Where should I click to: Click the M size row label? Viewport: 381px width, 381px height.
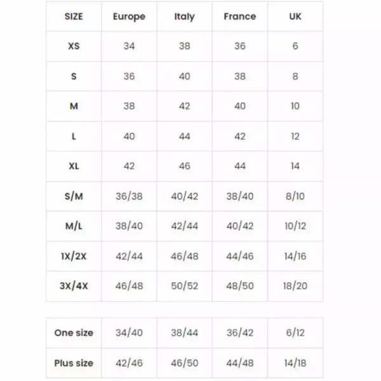click(x=74, y=106)
